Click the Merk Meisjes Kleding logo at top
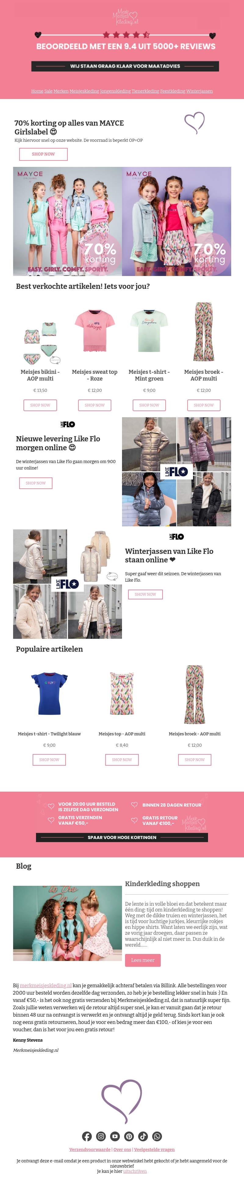Viewport: 244px width, 1200px height. (125, 17)
